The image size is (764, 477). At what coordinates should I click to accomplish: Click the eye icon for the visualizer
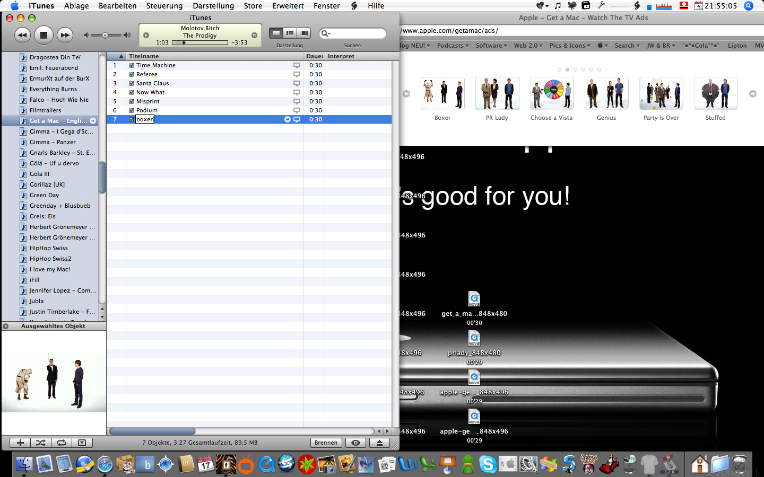[x=355, y=443]
